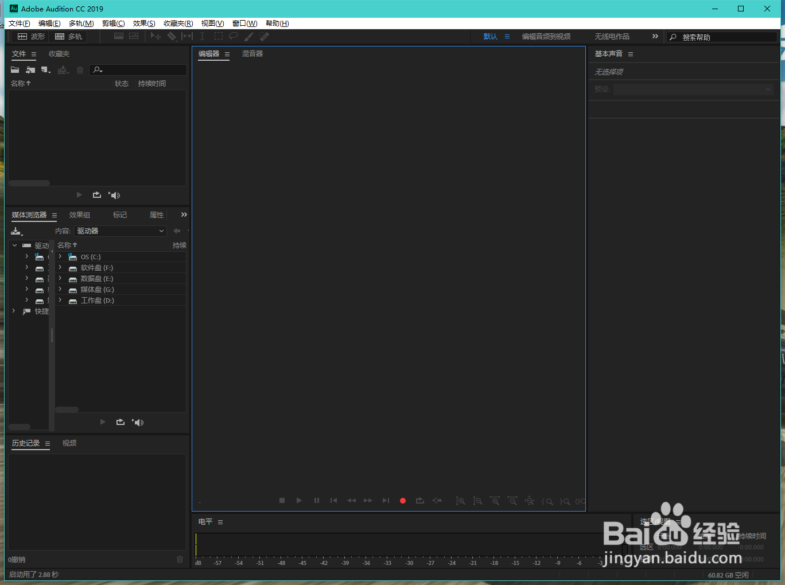Click the Fast Forward button
The height and width of the screenshot is (585, 785).
click(368, 501)
